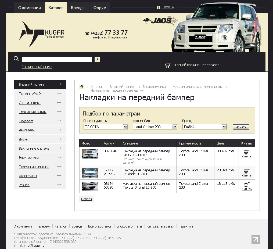
Task: Click arrow beside Внешний тюнинг in sidebar
Action: click(59, 84)
